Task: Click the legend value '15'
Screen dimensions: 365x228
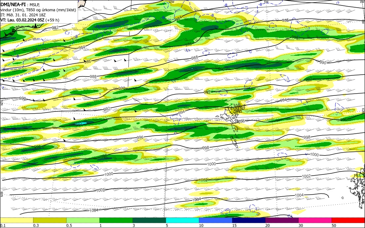Action: (x=234, y=226)
